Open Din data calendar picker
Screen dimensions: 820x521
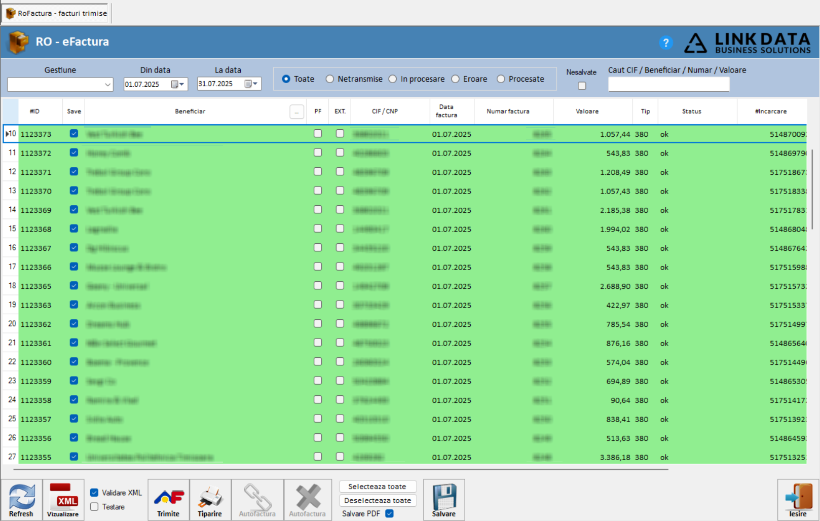coord(178,84)
